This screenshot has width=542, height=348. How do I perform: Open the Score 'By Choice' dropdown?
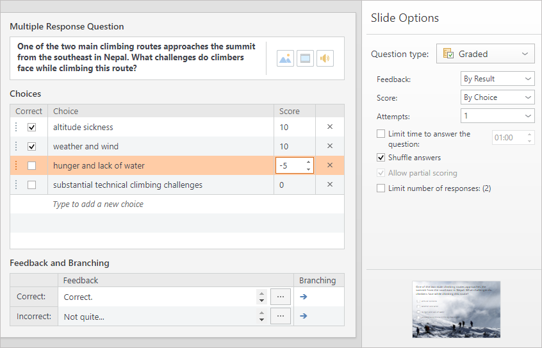click(x=497, y=97)
